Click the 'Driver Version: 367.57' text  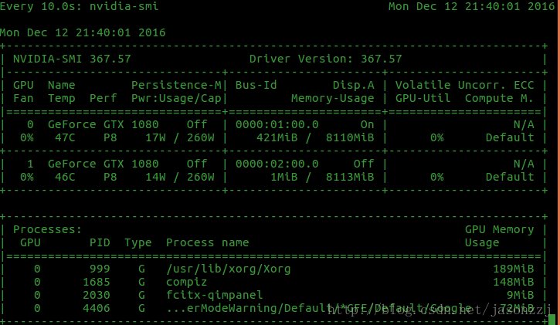(x=325, y=59)
